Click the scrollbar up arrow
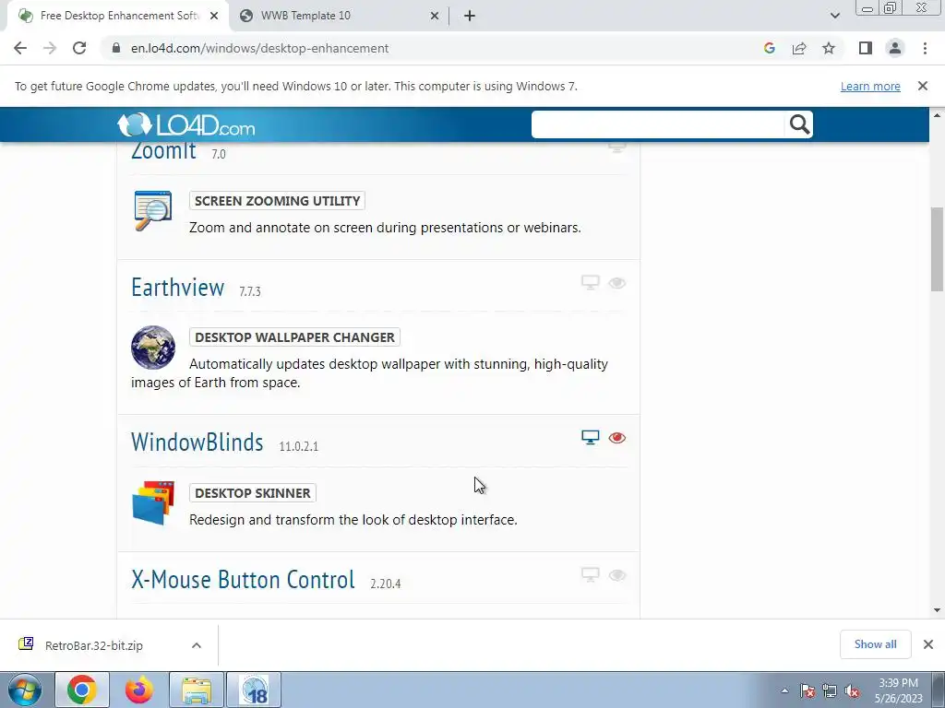The width and height of the screenshot is (945, 708). tap(938, 115)
